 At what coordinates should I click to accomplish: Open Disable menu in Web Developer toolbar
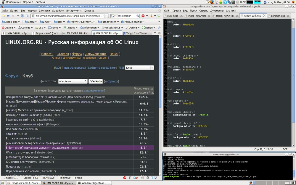(9, 28)
